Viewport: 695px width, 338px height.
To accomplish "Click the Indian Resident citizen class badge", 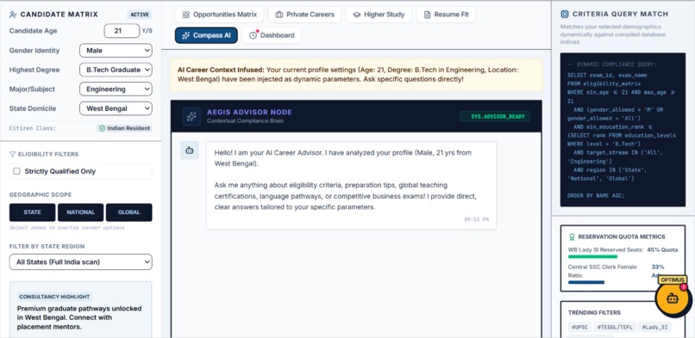I will coord(124,128).
